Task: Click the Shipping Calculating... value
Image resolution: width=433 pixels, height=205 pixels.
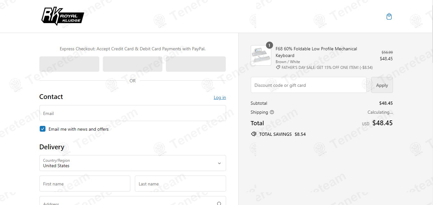Action: [380, 112]
